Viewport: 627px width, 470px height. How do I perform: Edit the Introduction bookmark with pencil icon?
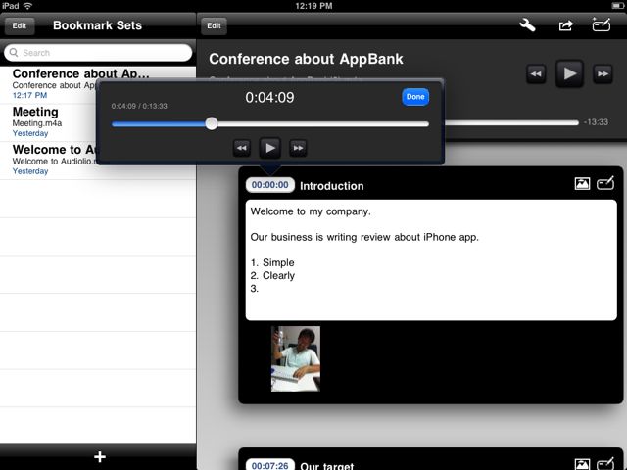pos(605,183)
